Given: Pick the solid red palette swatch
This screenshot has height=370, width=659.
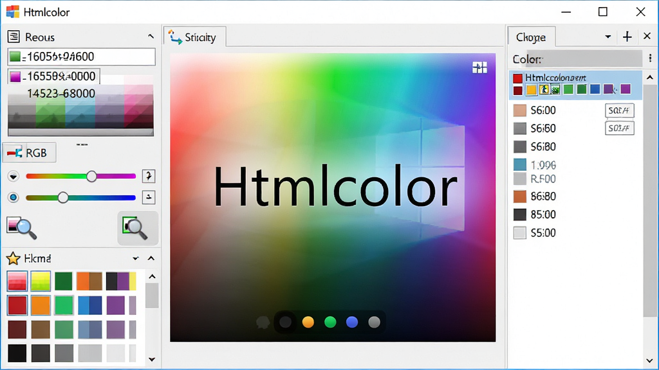Looking at the screenshot, I should coord(17,305).
